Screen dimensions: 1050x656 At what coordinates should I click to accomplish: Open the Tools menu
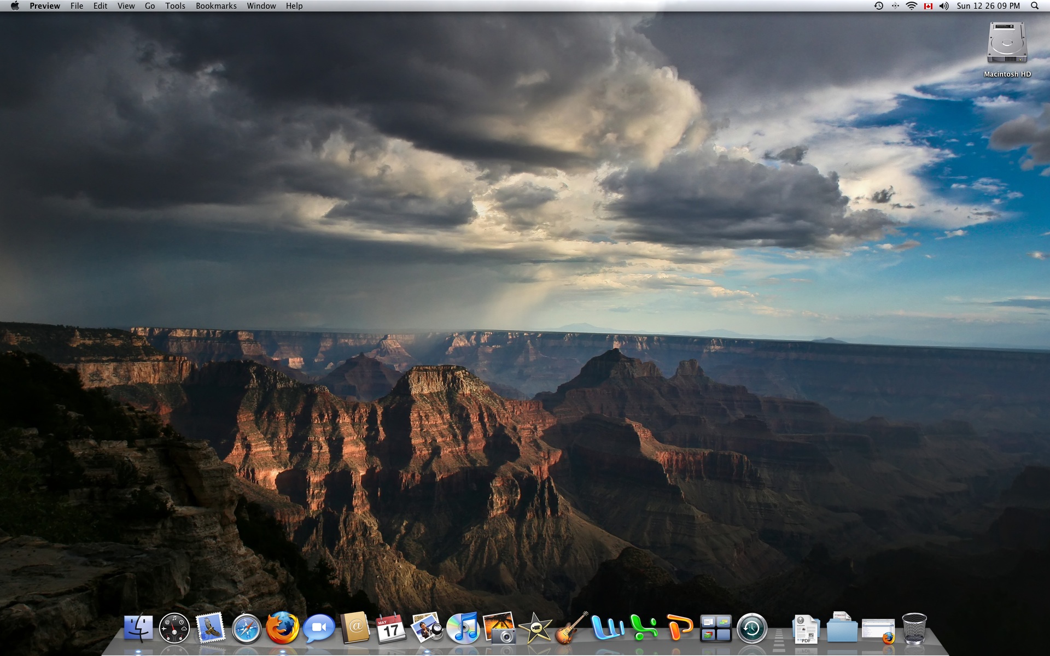pos(175,6)
